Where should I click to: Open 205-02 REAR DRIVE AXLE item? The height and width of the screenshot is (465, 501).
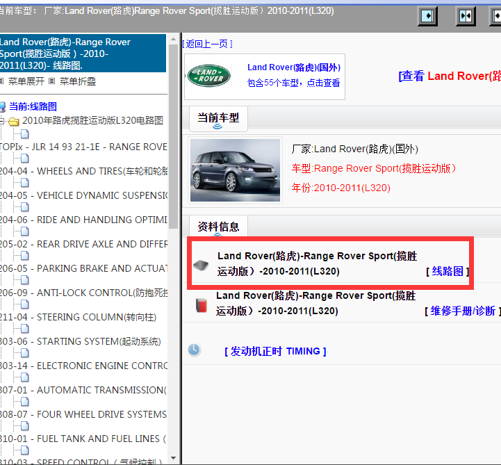pos(83,244)
